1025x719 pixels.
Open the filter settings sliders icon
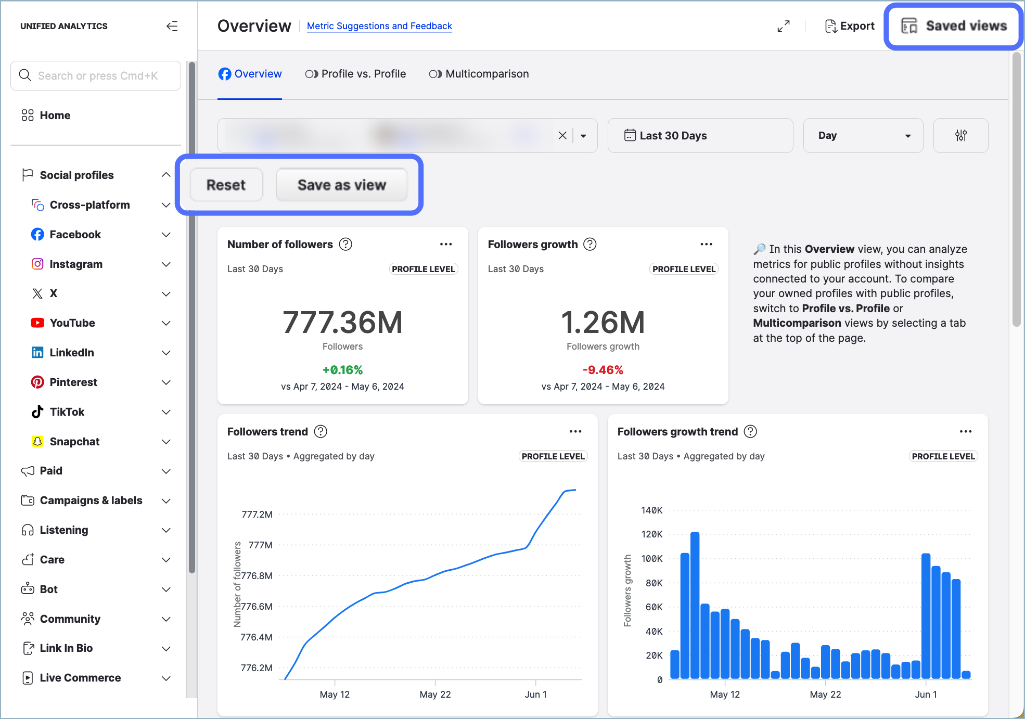coord(960,135)
